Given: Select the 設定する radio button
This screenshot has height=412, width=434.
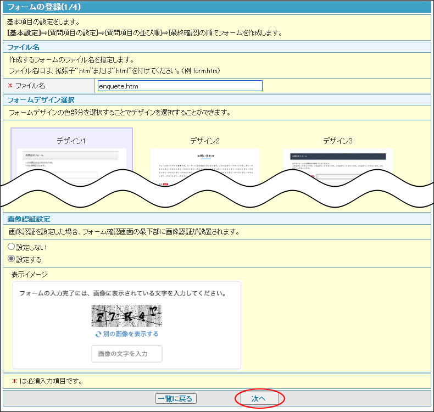Looking at the screenshot, I should [x=12, y=259].
